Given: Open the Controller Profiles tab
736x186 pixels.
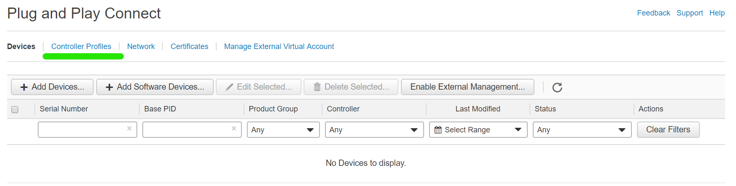Looking at the screenshot, I should (x=81, y=46).
